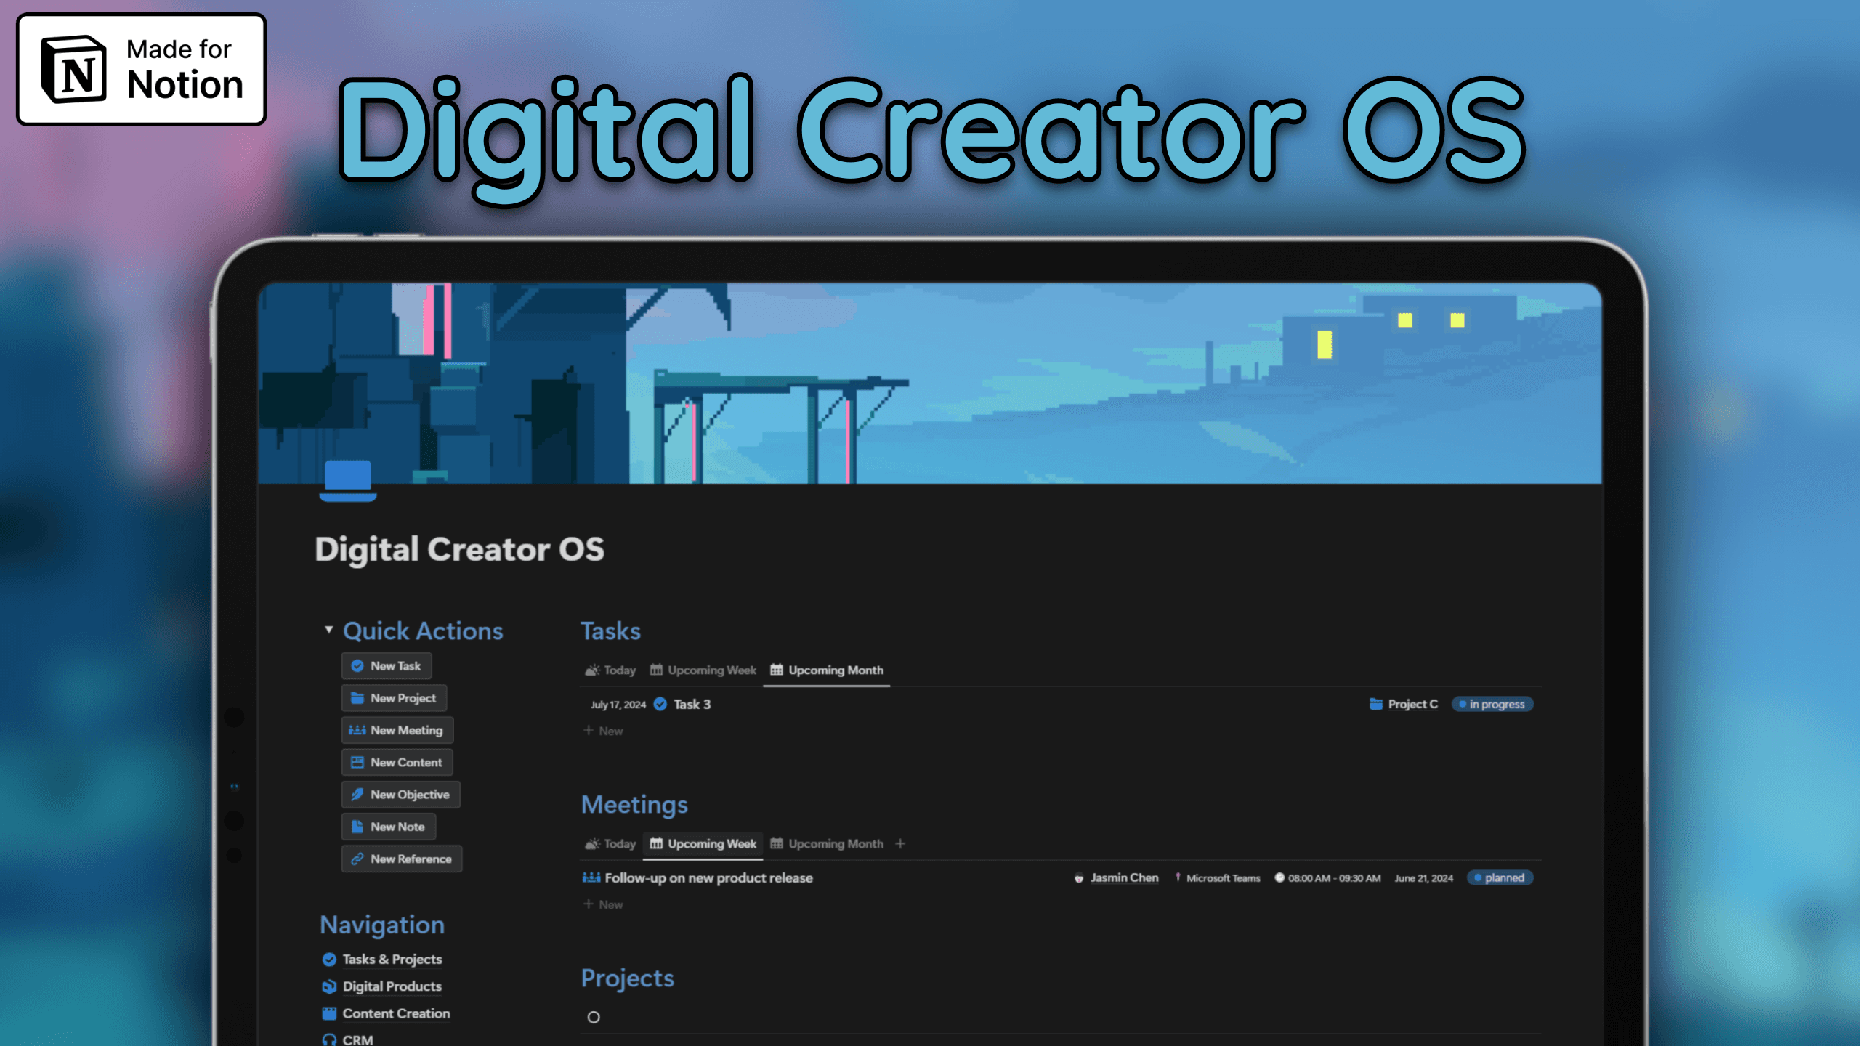Click the July 17, 2024 date

pyautogui.click(x=618, y=705)
